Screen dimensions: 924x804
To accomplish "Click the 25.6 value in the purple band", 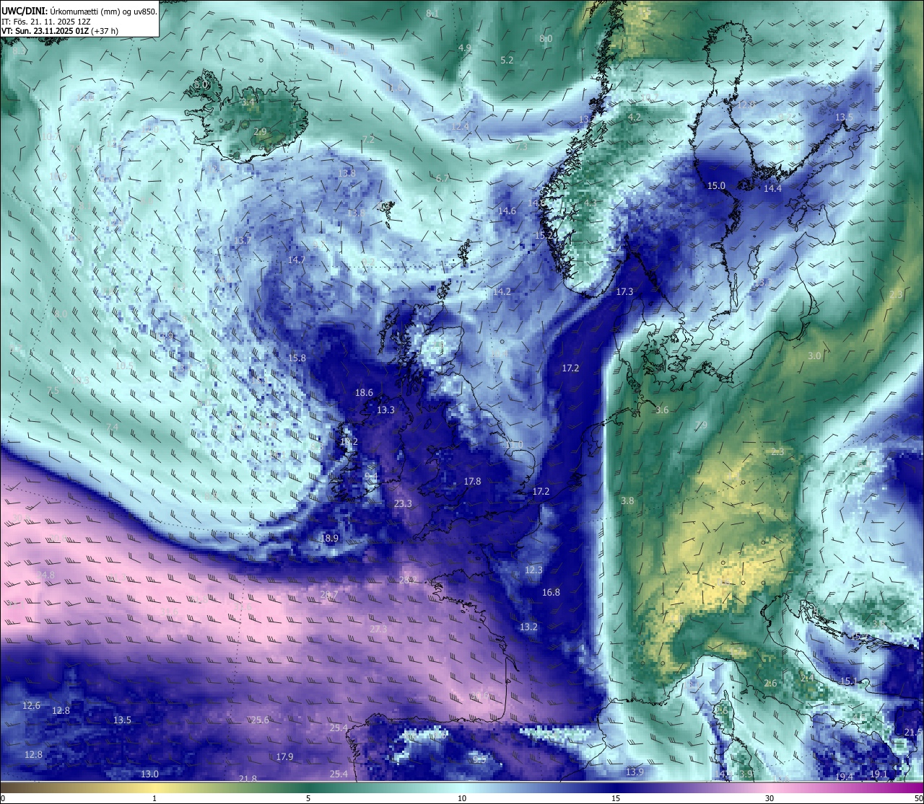I will (x=260, y=720).
